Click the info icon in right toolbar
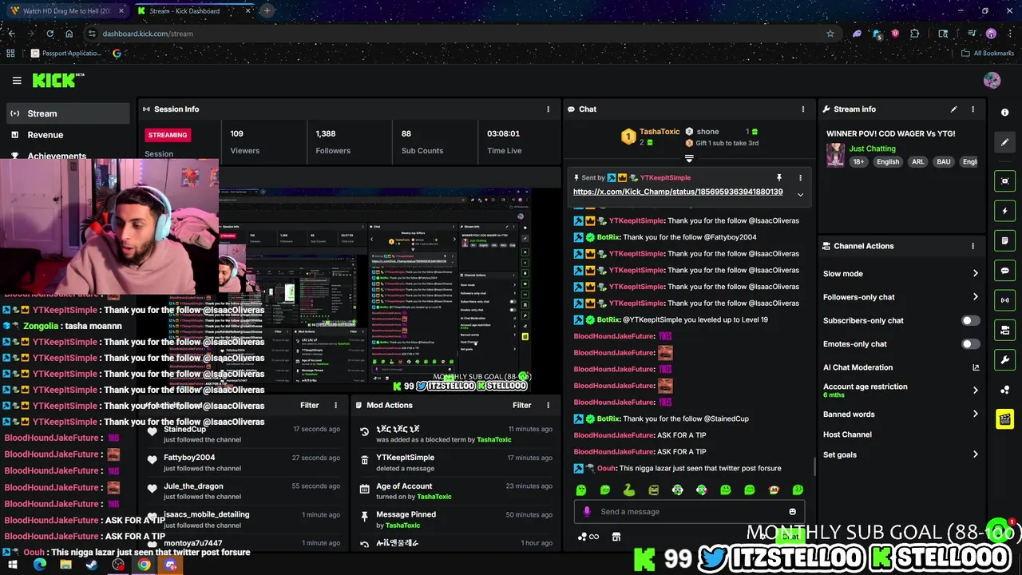Image resolution: width=1022 pixels, height=575 pixels. click(1005, 113)
